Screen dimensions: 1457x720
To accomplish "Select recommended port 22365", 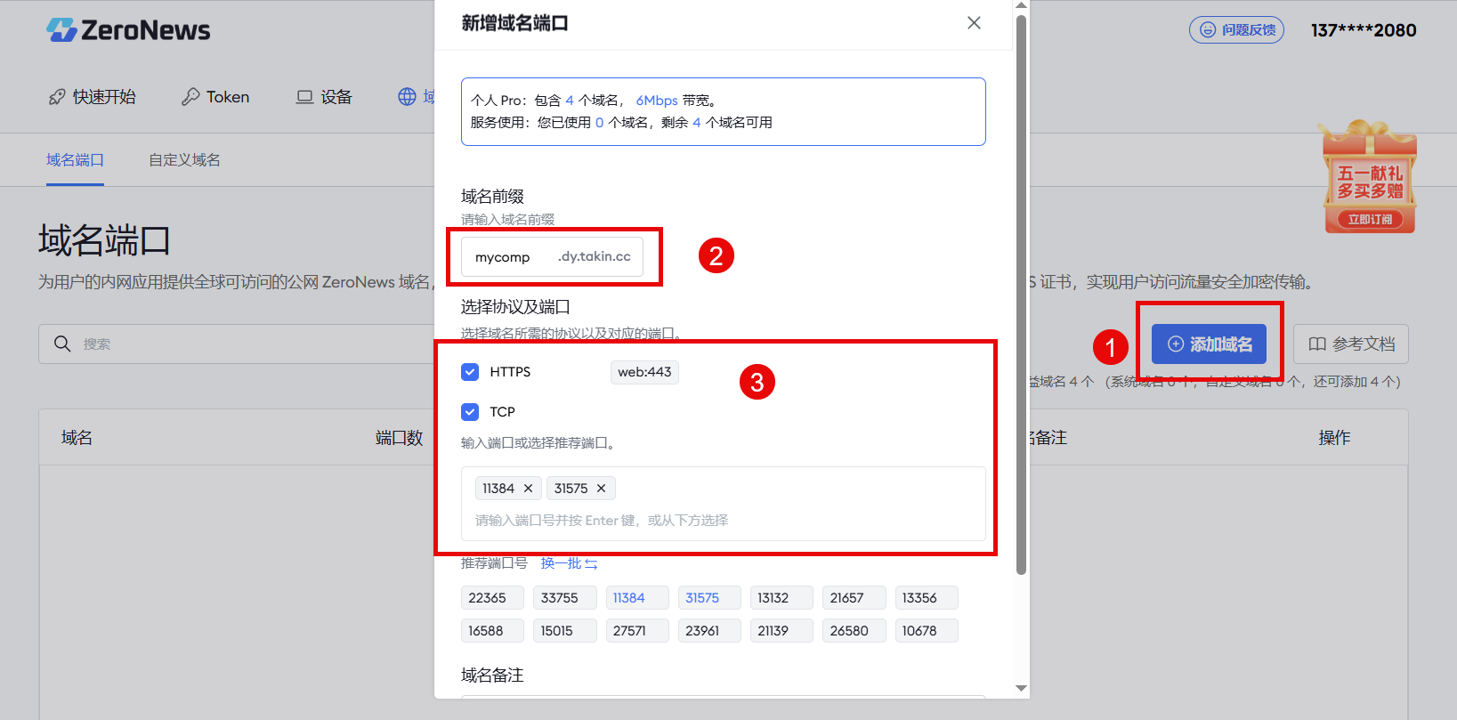I will click(x=492, y=598).
